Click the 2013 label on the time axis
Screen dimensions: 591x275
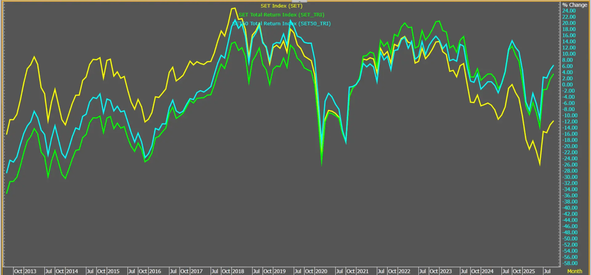pos(30,271)
